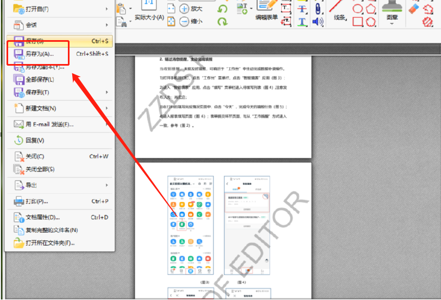Click the 放大 zoom in icon

pyautogui.click(x=184, y=9)
